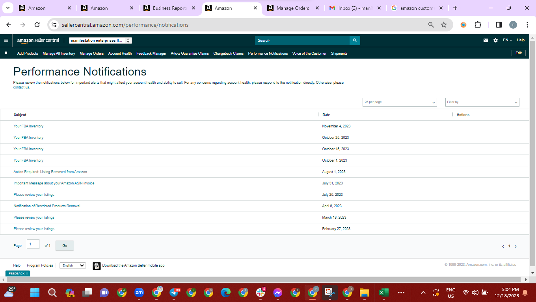The width and height of the screenshot is (536, 302).
Task: Open the November 4, 2023 FBA Inventory notification
Action: tap(28, 126)
